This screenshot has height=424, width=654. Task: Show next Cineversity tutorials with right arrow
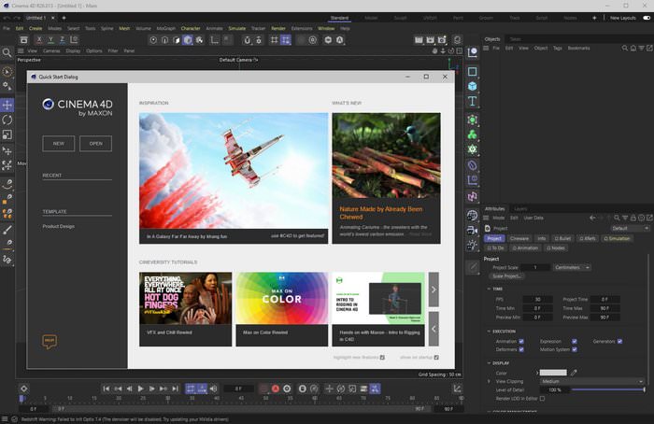point(434,290)
